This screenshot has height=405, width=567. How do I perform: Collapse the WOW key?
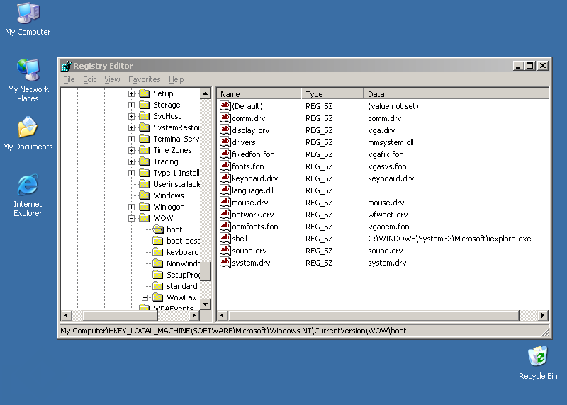pyautogui.click(x=131, y=218)
